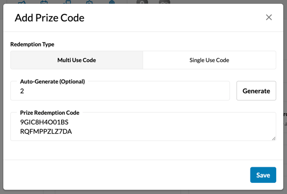Switch to Single Use Code option
Screen dimensions: 287x194
click(x=209, y=60)
